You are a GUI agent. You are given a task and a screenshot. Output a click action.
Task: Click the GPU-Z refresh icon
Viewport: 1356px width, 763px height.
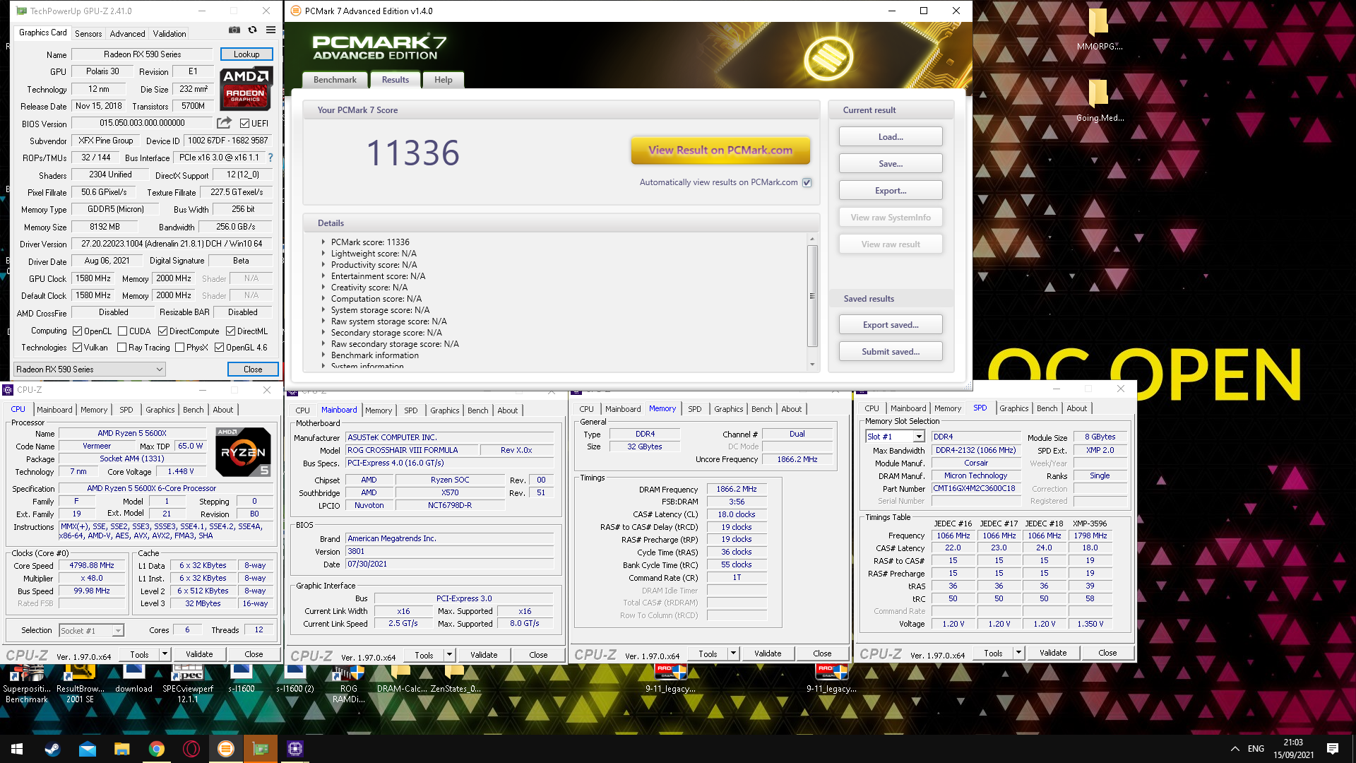tap(252, 30)
